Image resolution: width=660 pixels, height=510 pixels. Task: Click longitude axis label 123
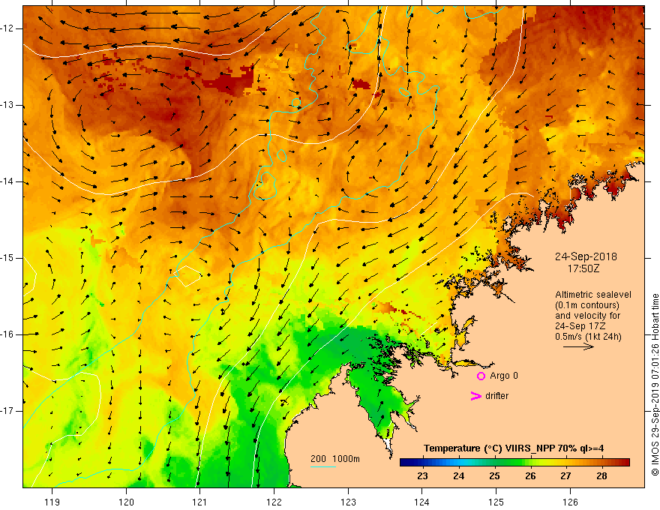348,502
